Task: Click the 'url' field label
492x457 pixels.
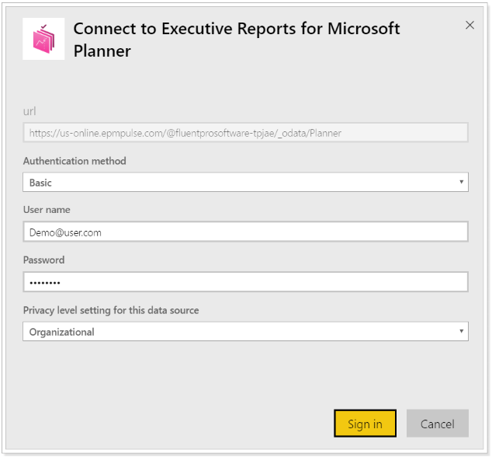Action: (29, 111)
